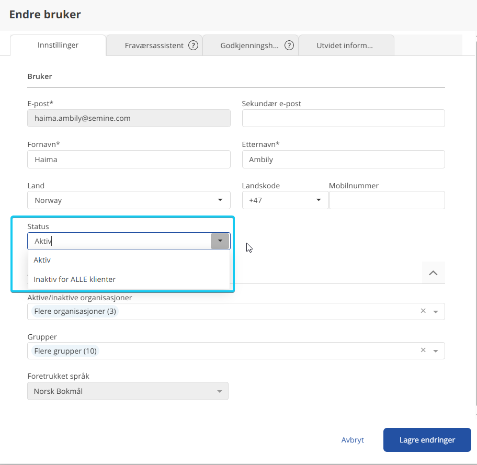Screen dimensions: 477x465
Task: Expand the Aktive/inaktive organisasjoner dropdown arrow
Action: tap(436, 312)
